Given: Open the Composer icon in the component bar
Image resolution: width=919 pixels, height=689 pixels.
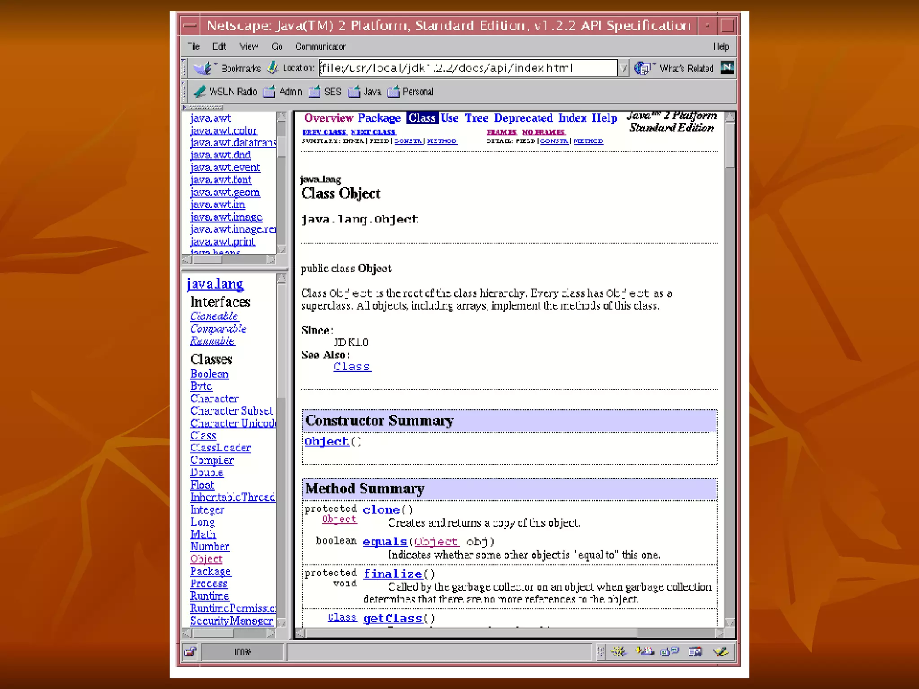Looking at the screenshot, I should (x=721, y=652).
